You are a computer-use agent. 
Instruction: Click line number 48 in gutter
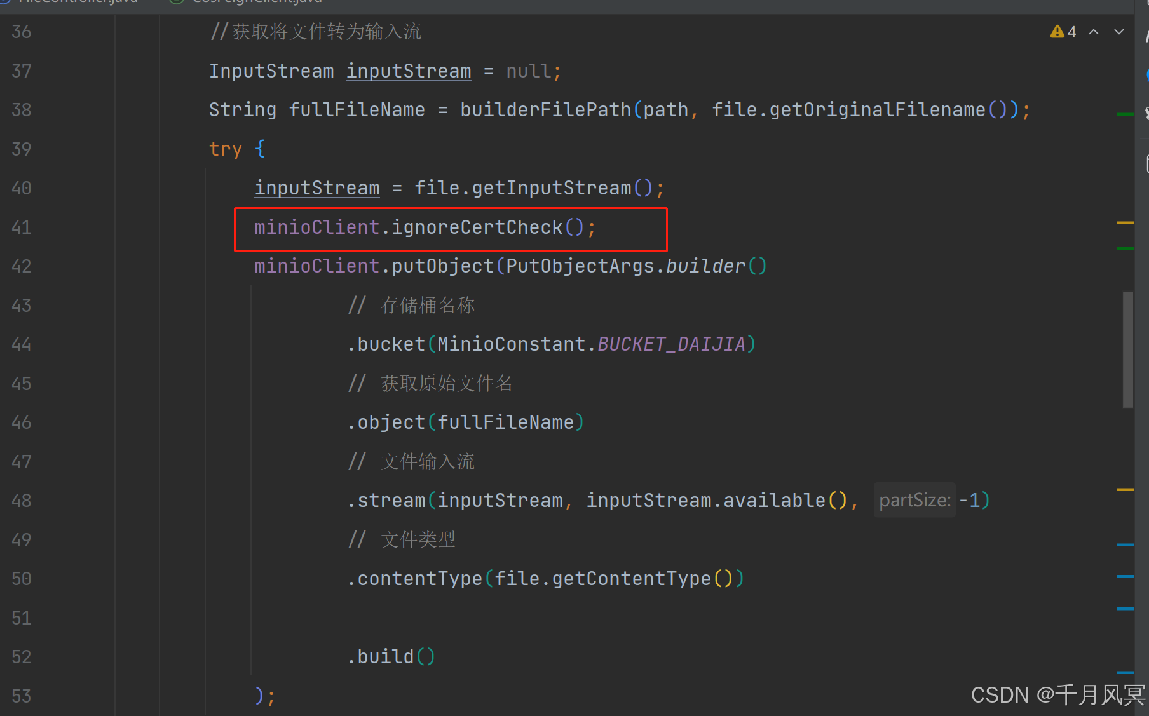coord(22,501)
